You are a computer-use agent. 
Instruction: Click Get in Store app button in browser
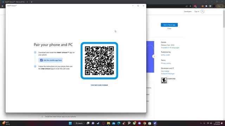(x=169, y=25)
